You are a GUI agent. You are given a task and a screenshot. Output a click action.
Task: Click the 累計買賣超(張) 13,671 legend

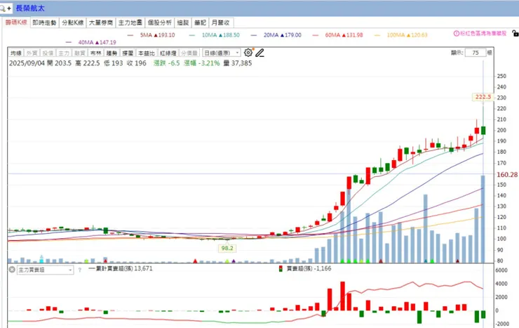click(x=121, y=268)
